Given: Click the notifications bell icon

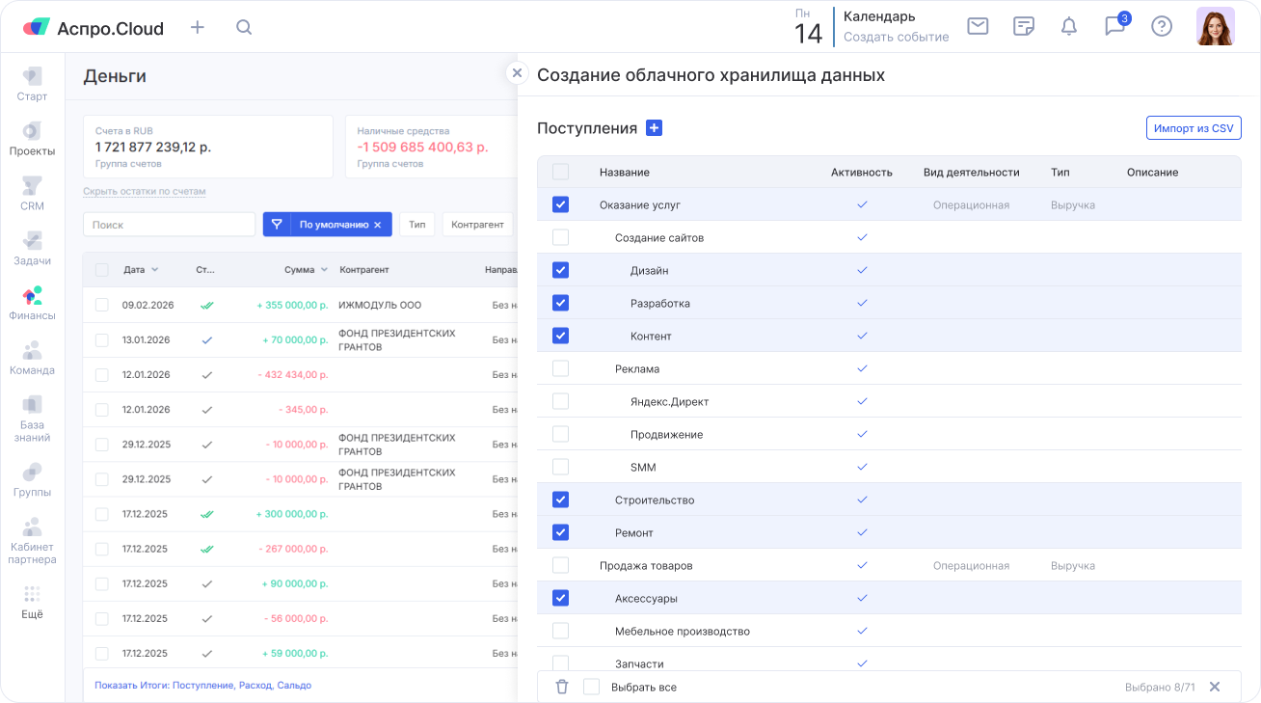Looking at the screenshot, I should (x=1069, y=27).
